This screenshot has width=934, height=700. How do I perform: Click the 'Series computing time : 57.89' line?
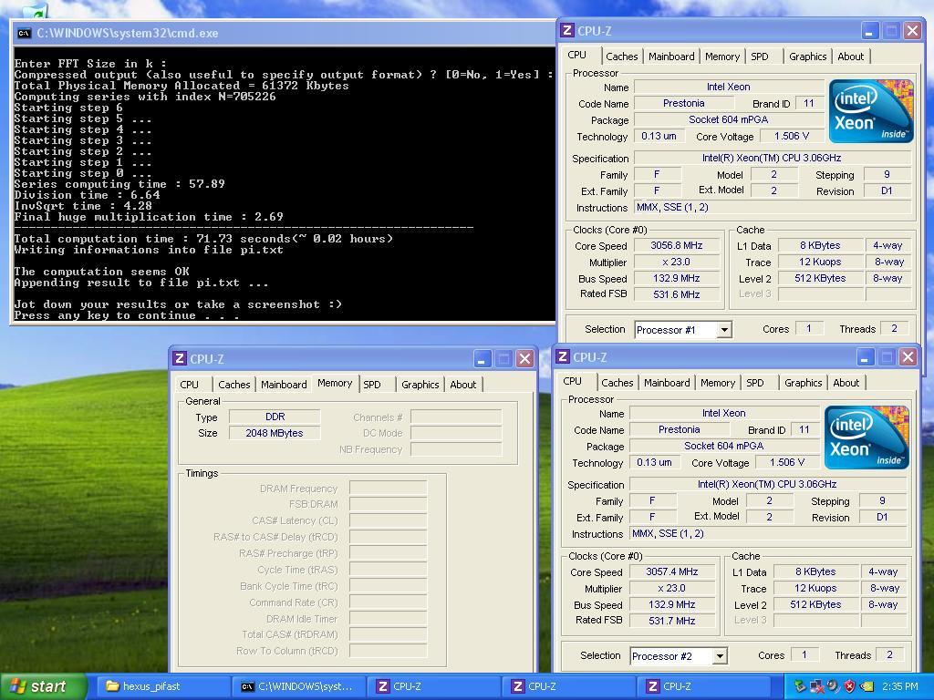tap(119, 184)
